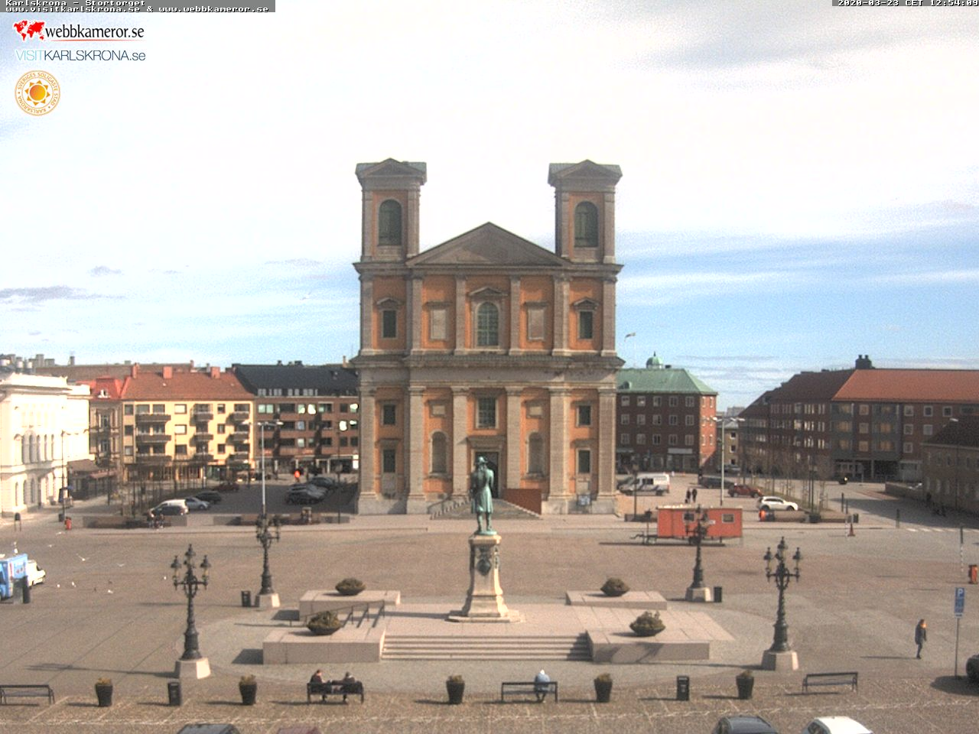This screenshot has width=979, height=734.
Task: Click the ornate lamp post right of the statue
Action: click(781, 596)
